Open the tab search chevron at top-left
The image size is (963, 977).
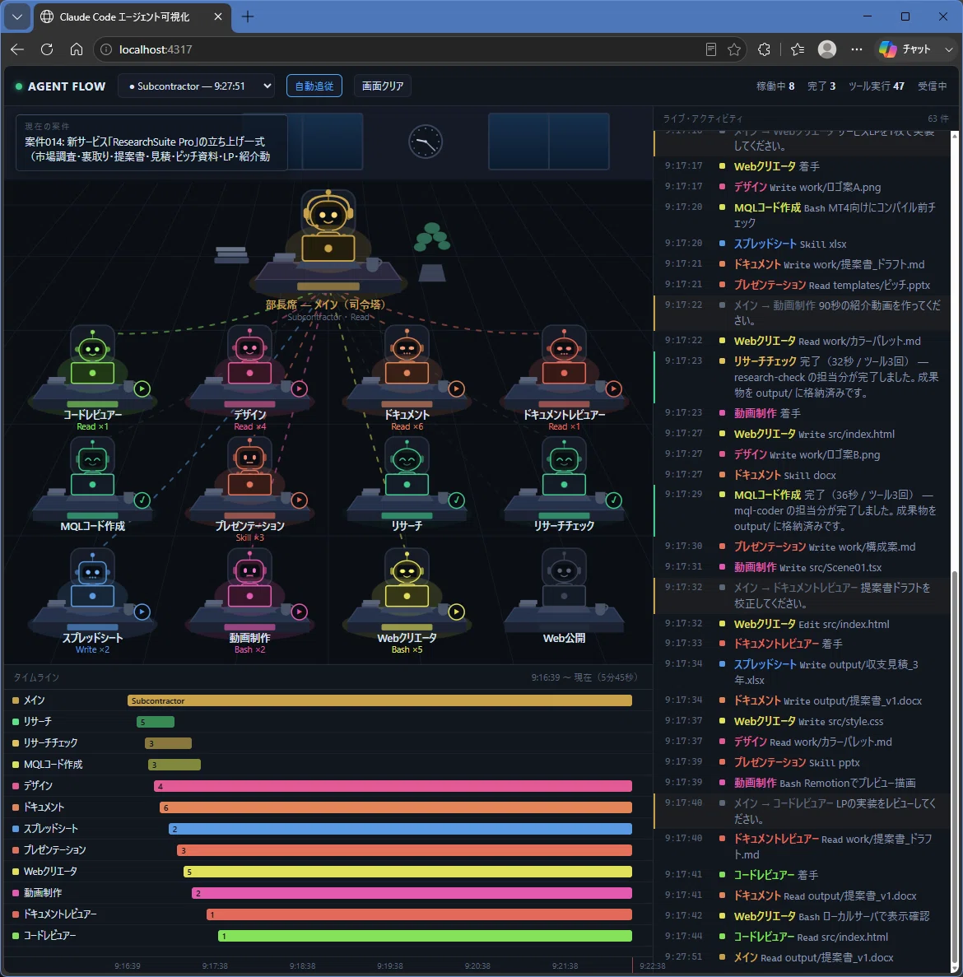tap(16, 16)
